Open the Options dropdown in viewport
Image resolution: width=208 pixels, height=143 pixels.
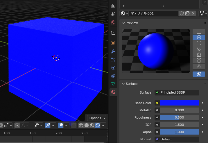(97, 118)
